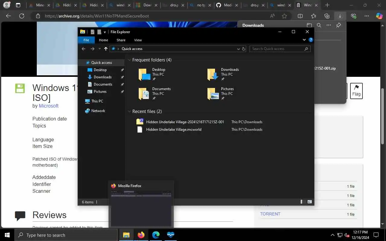Click the TORRENT download link

(270, 214)
